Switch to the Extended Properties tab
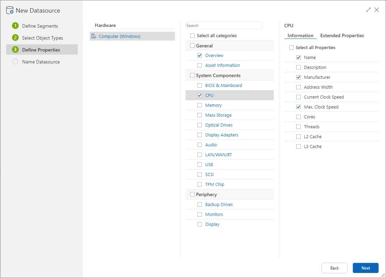This screenshot has width=386, height=278. pos(342,35)
